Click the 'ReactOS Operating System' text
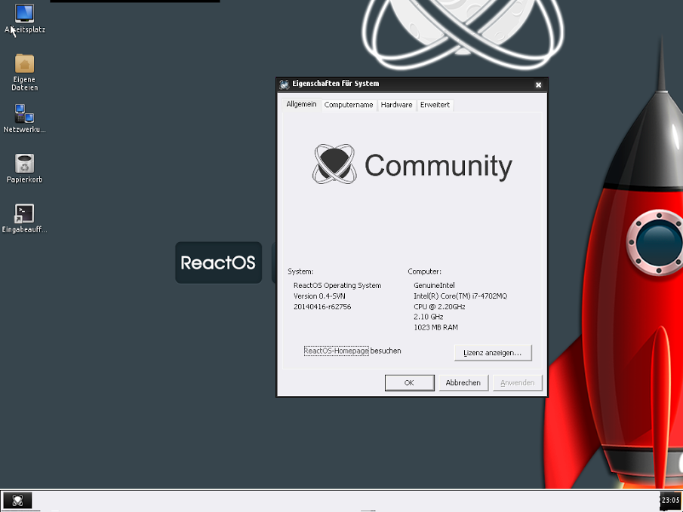The image size is (683, 512). pos(337,286)
